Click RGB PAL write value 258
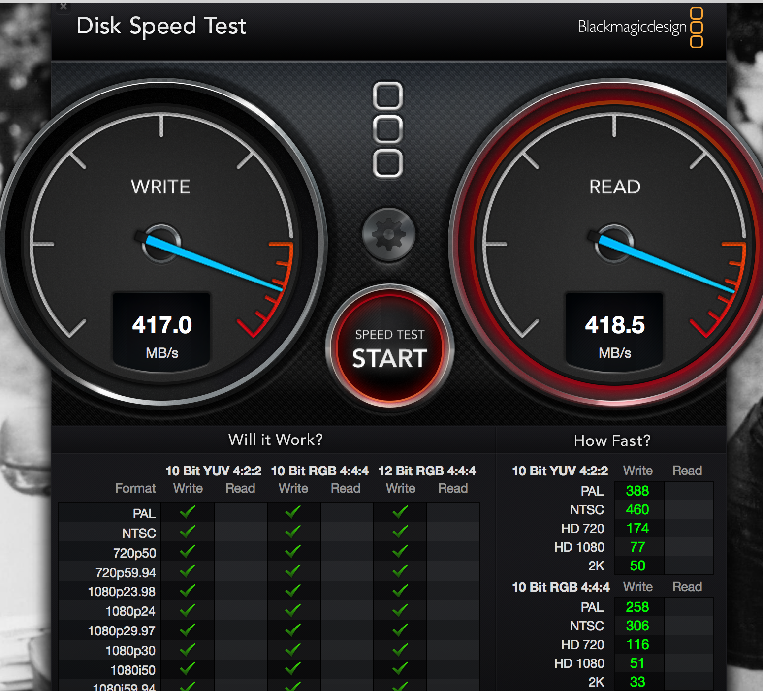Image resolution: width=763 pixels, height=691 pixels. click(x=637, y=607)
